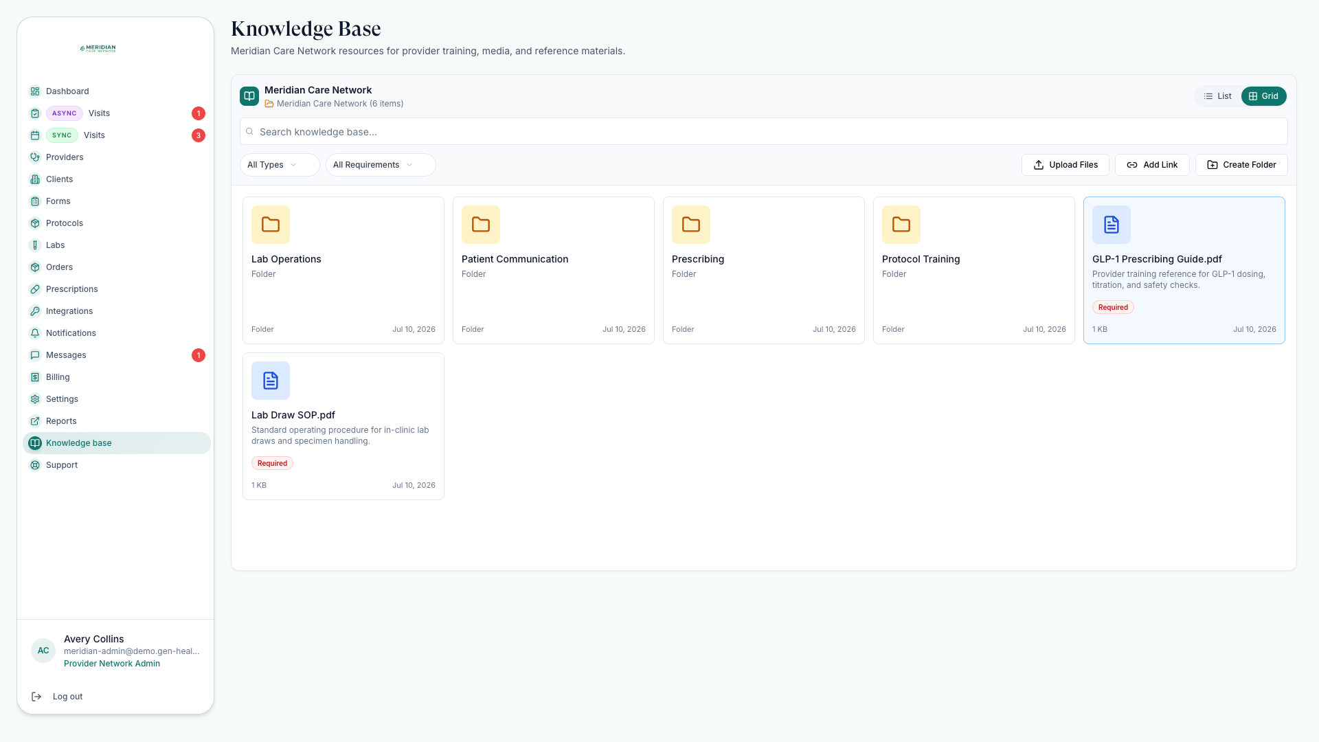1319x742 pixels.
Task: Open the All Requirements filter dropdown
Action: coord(381,165)
